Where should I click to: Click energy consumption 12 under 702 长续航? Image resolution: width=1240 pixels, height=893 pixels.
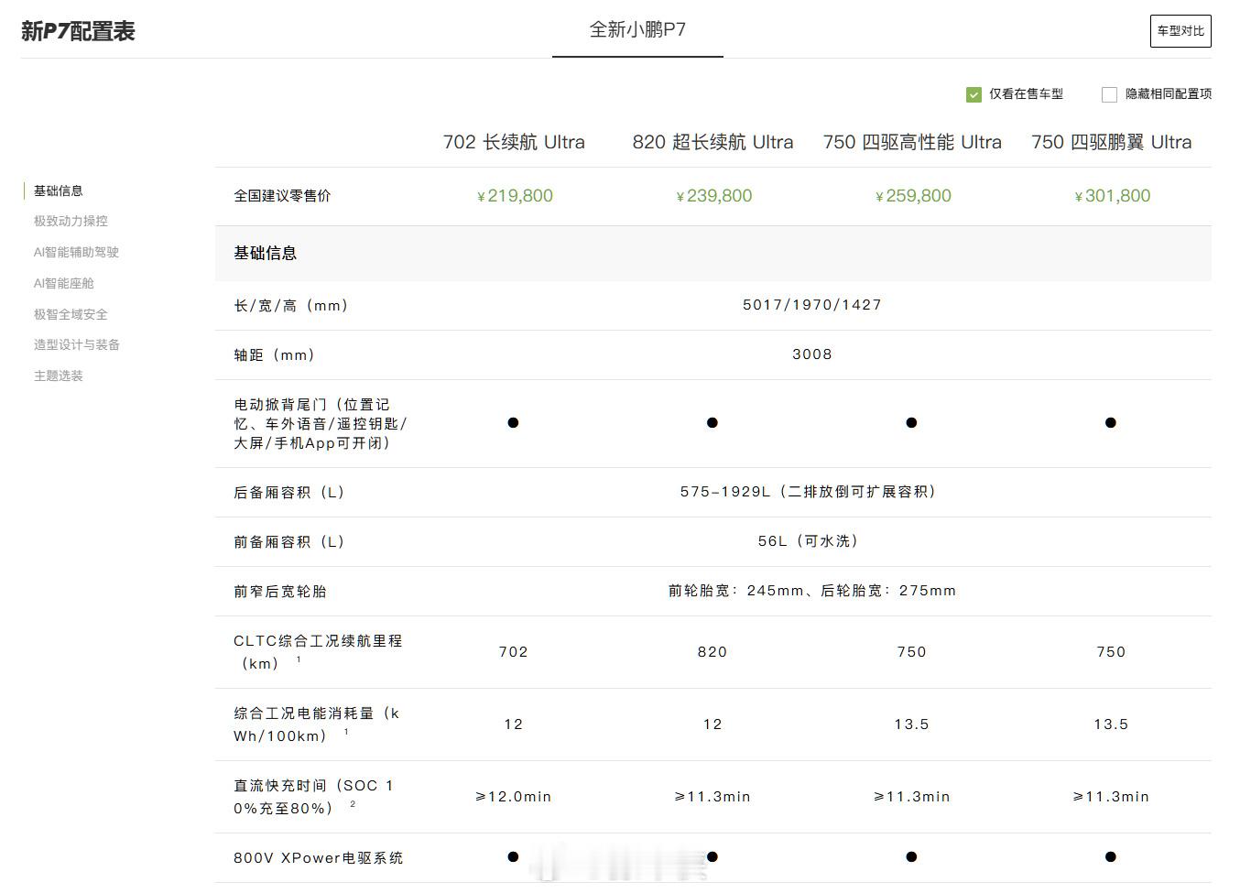click(514, 724)
